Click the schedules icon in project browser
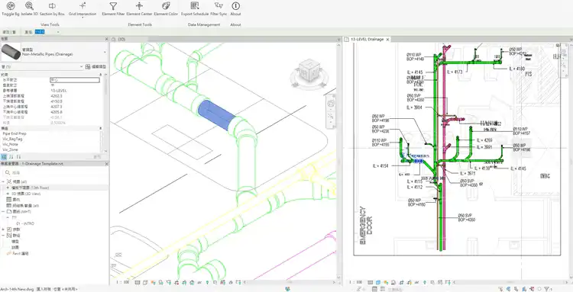The image size is (573, 292). coord(9,206)
